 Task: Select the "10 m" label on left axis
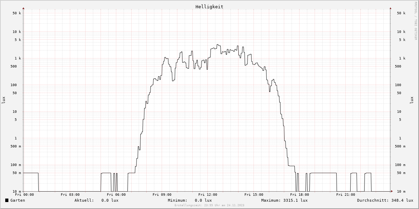click(17, 192)
